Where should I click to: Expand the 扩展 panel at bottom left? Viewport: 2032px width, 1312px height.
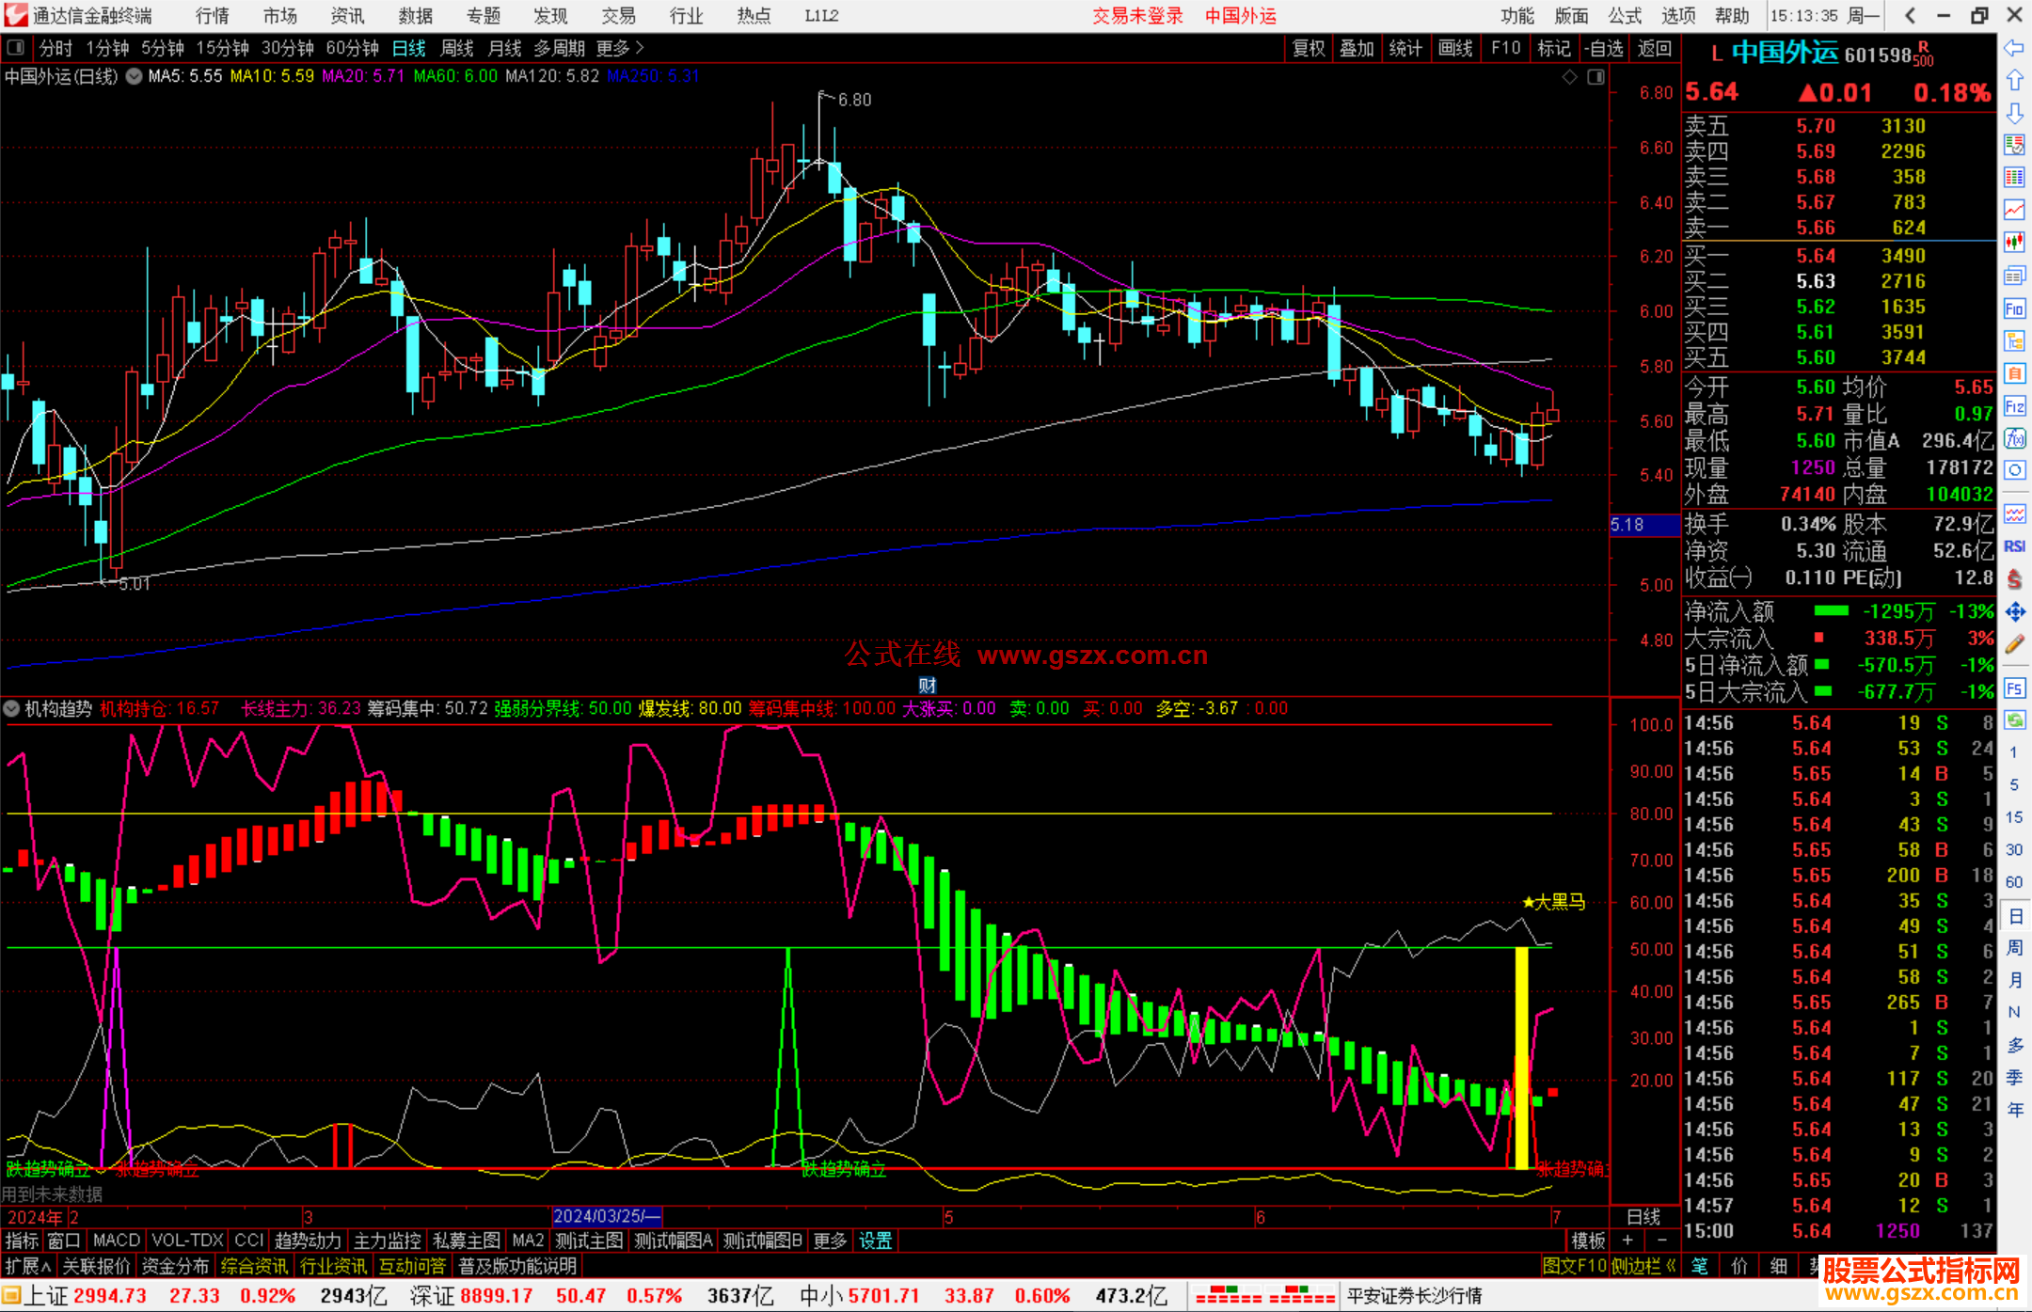point(27,1266)
